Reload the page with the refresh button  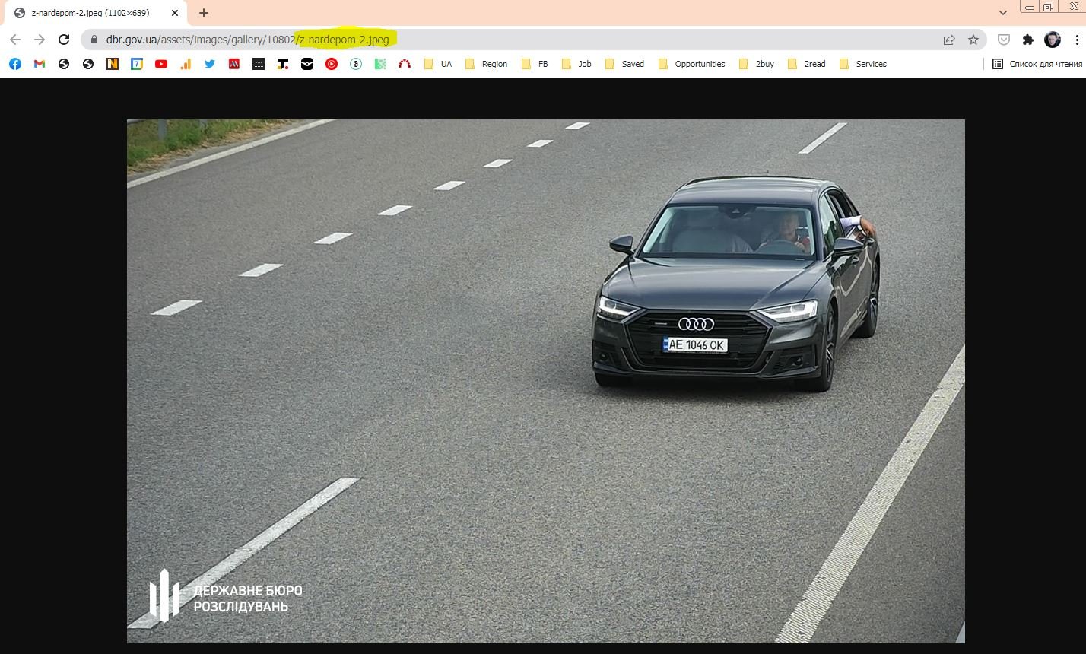(64, 40)
